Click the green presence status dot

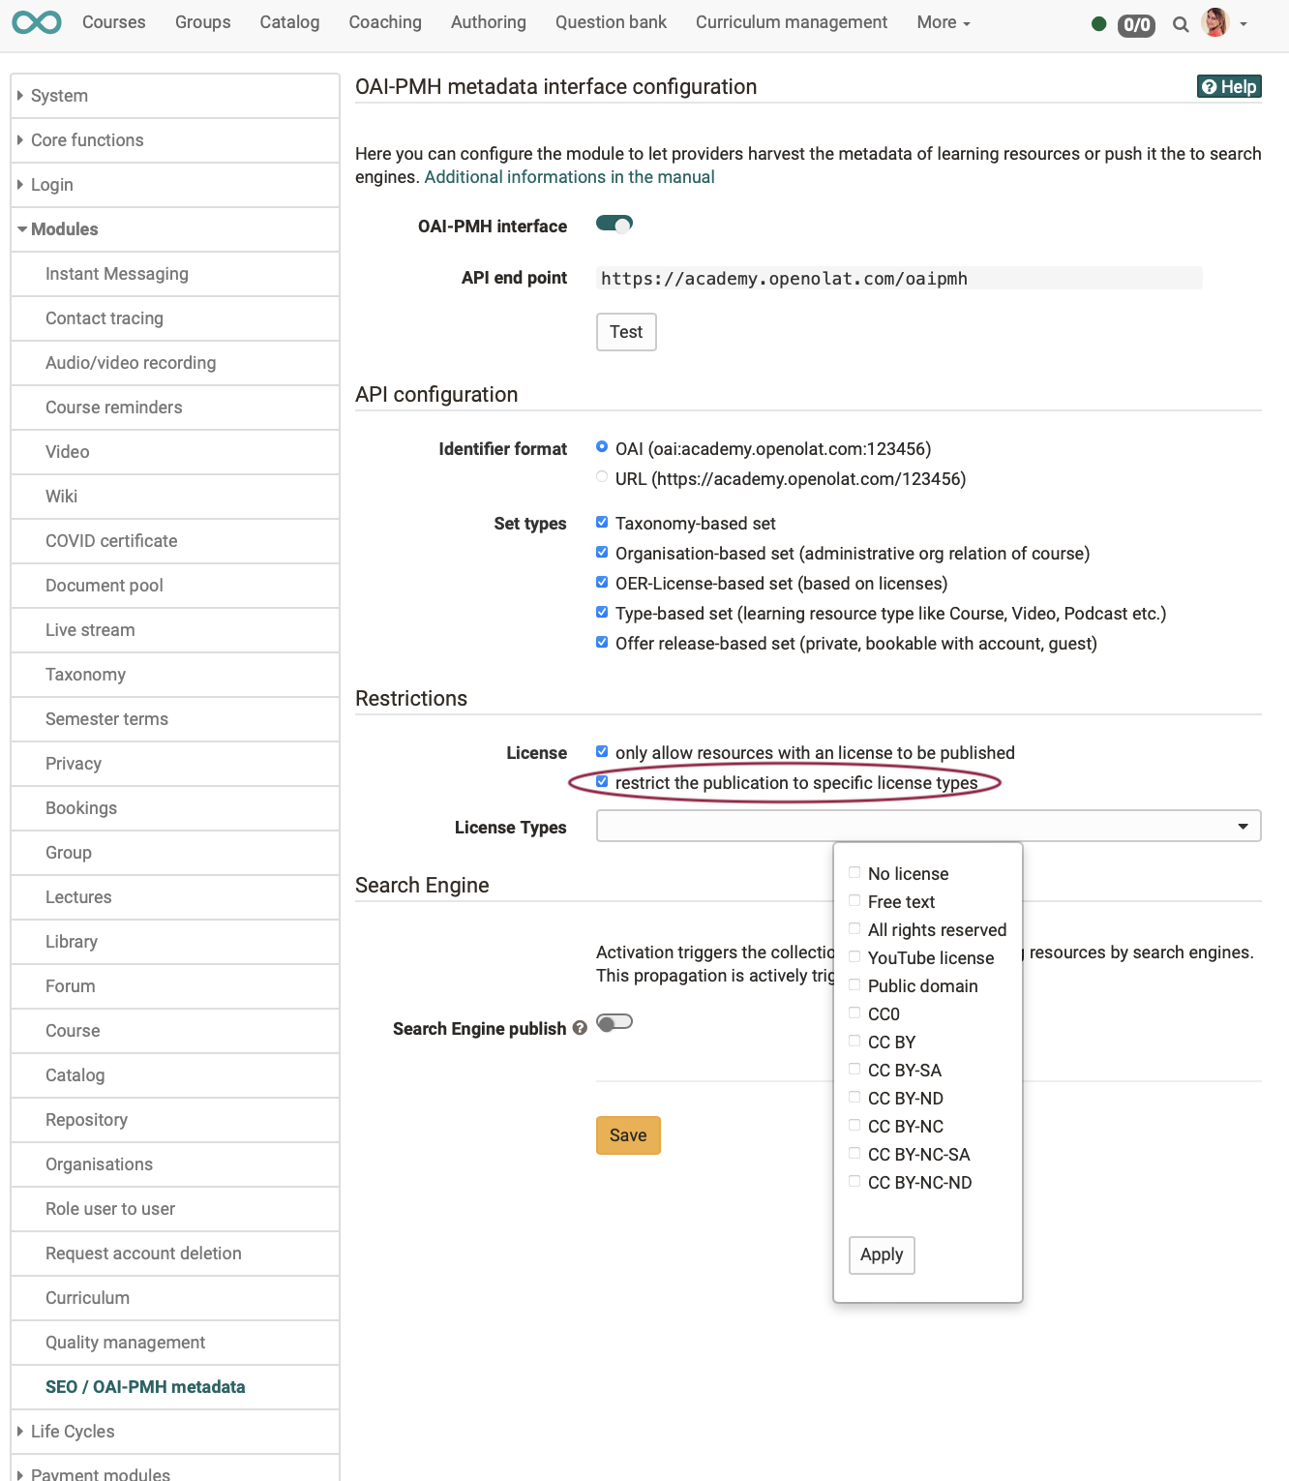tap(1098, 24)
